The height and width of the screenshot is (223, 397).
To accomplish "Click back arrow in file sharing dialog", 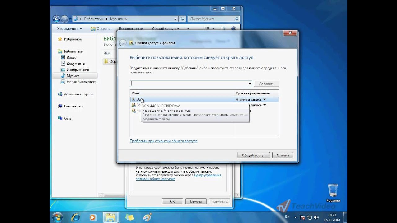I will [x=123, y=43].
